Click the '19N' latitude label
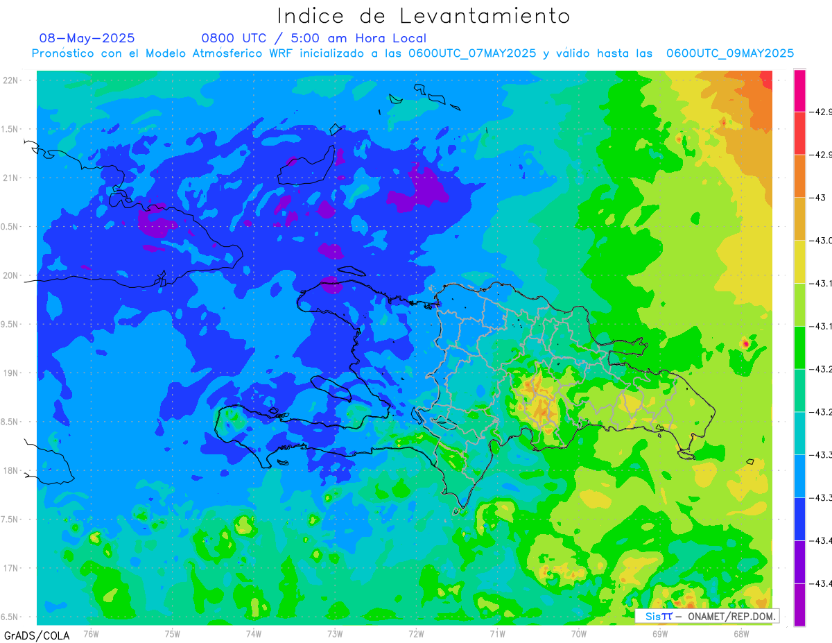832x643 pixels. pyautogui.click(x=11, y=373)
